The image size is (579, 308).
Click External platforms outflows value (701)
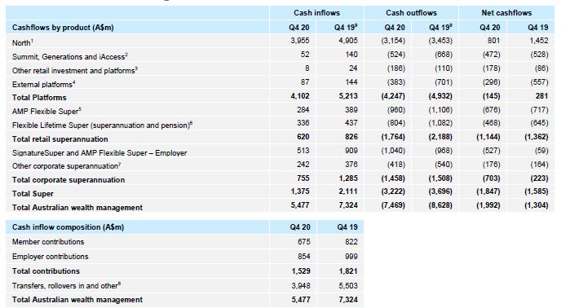click(x=444, y=81)
